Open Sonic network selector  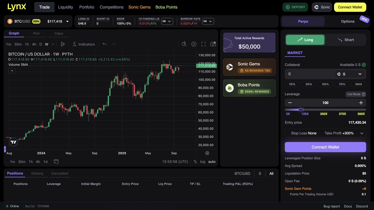(x=322, y=7)
